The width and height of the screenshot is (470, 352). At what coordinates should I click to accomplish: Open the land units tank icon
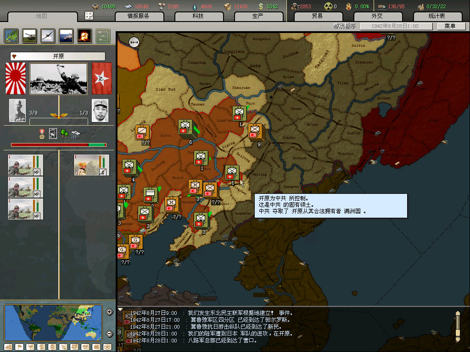click(x=30, y=36)
